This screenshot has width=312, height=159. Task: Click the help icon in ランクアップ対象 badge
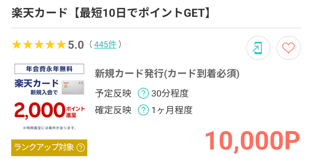point(81,147)
